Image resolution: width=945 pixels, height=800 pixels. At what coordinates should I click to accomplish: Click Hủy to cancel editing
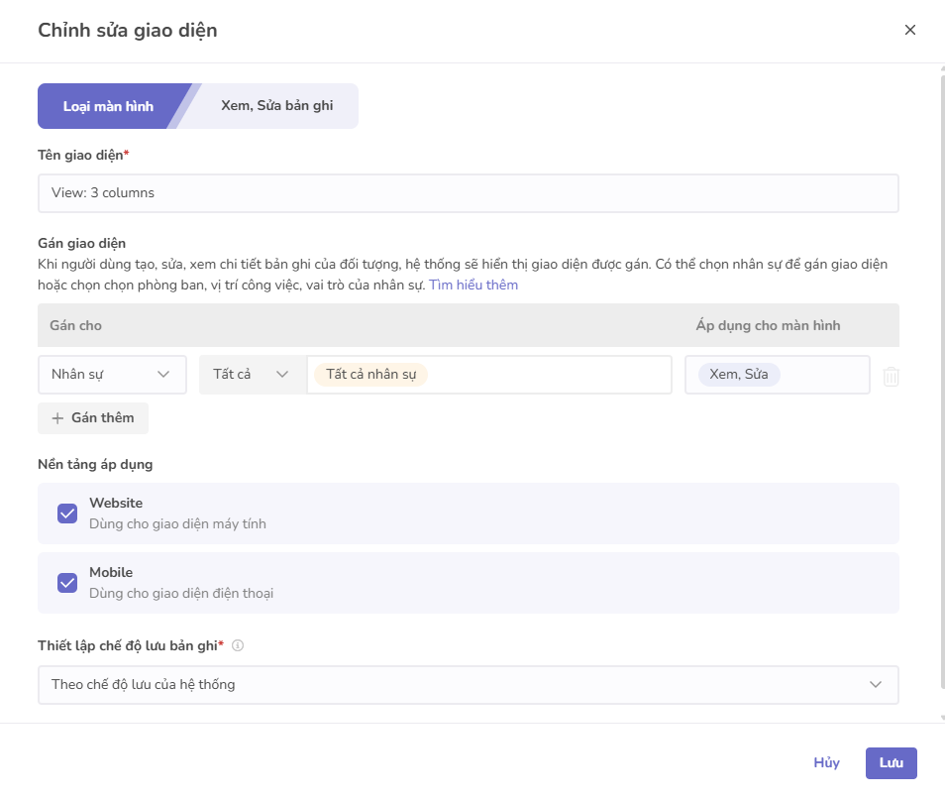tap(826, 762)
